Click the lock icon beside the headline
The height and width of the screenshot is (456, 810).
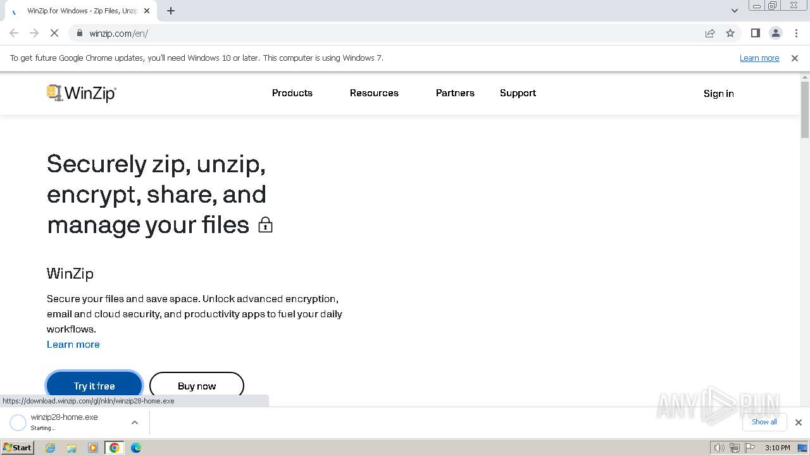click(265, 225)
